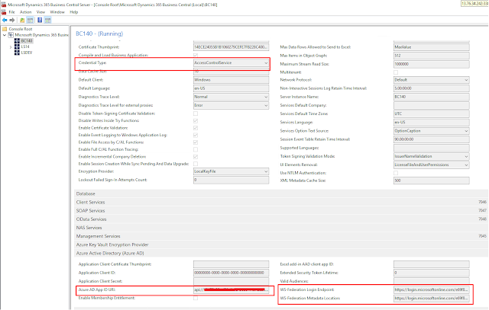Expand the NAS Services section
The width and height of the screenshot is (489, 310).
[x=281, y=228]
